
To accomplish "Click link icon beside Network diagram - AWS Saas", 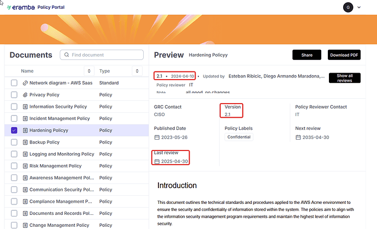I will tap(25, 83).
